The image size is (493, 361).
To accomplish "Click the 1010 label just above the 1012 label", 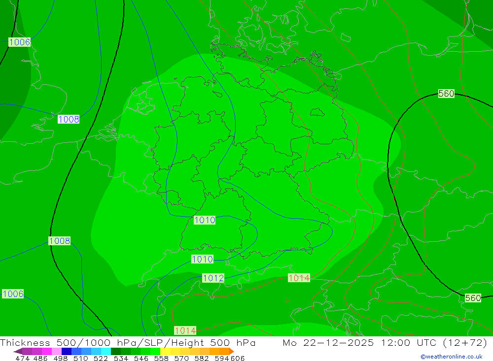I will click(203, 259).
